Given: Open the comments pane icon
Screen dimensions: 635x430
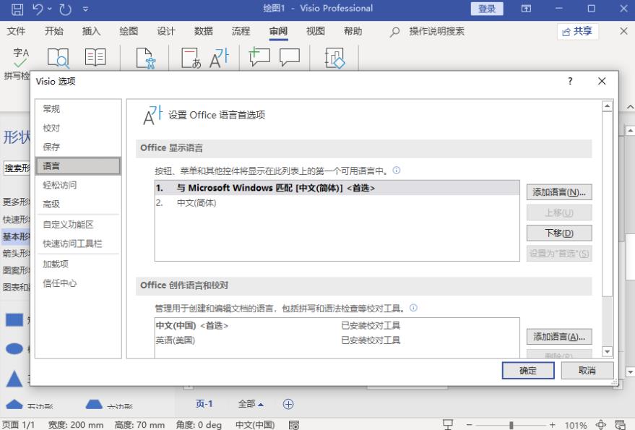Looking at the screenshot, I should [290, 57].
